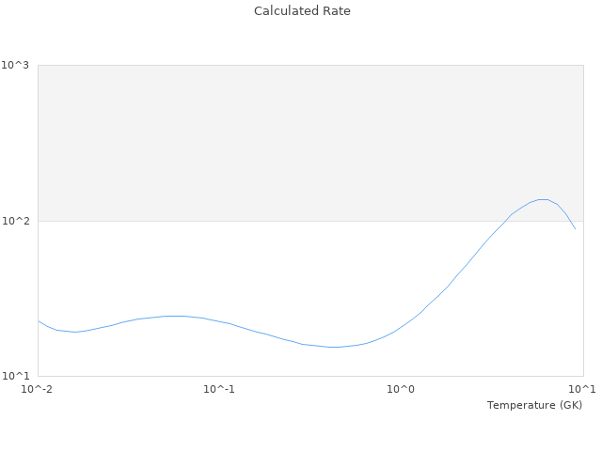The width and height of the screenshot is (602, 451).
Task: Click the "Calculated Rate" chart title
Action: [302, 11]
